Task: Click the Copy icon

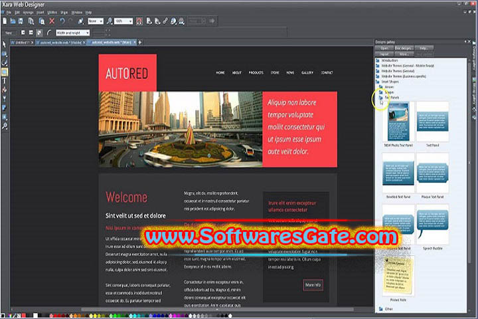Action: pos(31,21)
